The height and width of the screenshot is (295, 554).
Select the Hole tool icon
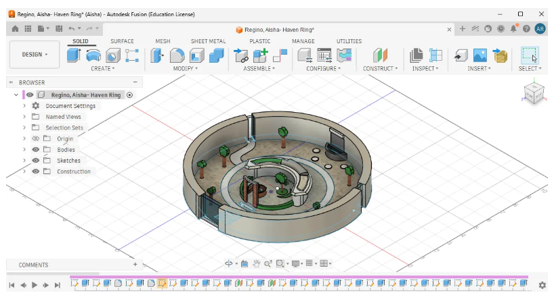pyautogui.click(x=112, y=55)
